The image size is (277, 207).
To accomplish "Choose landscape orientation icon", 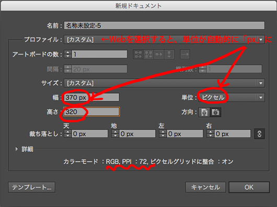I will click(x=215, y=112).
